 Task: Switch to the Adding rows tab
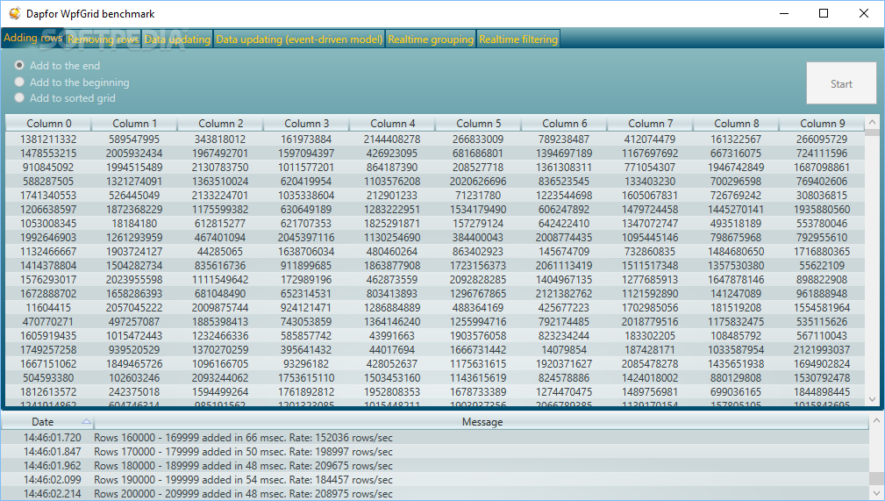32,38
